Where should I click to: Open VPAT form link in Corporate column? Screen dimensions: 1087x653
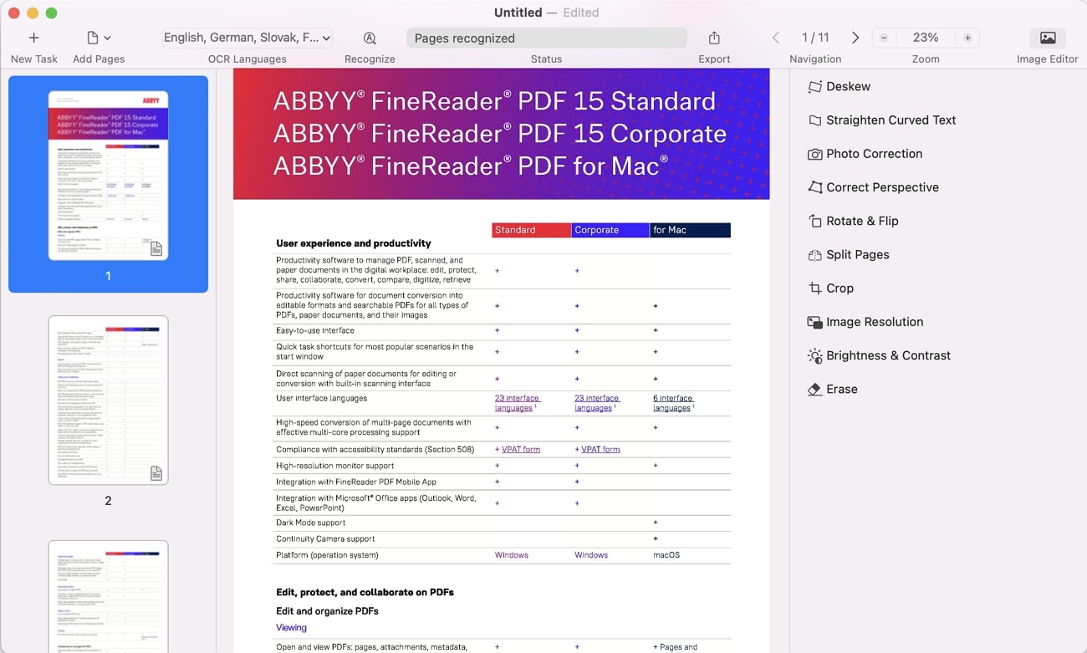[600, 449]
